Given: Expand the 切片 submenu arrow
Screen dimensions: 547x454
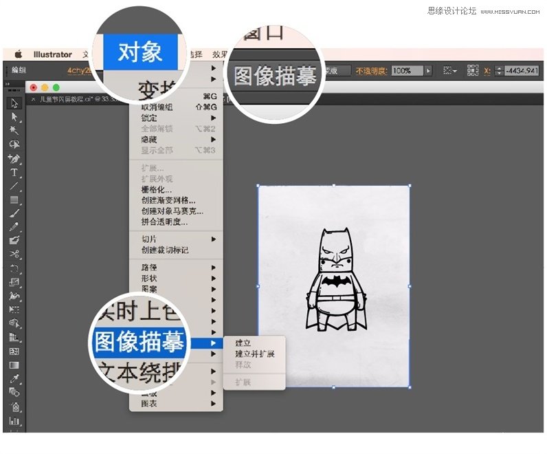Looking at the screenshot, I should click(x=214, y=239).
